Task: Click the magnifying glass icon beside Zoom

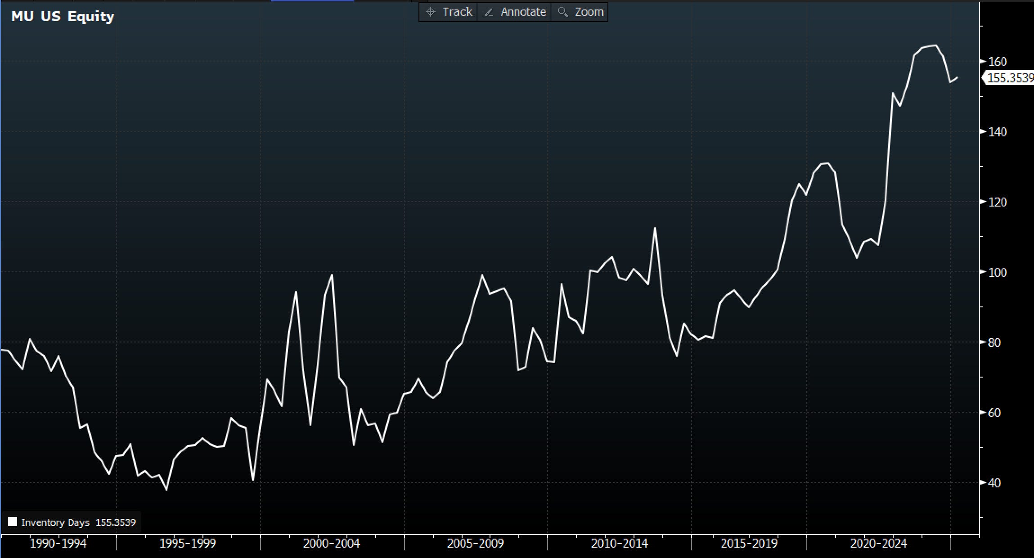Action: (x=562, y=12)
